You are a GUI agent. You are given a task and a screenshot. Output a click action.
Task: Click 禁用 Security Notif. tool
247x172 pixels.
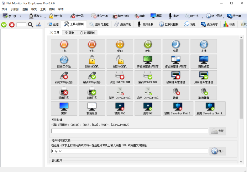pos(178,109)
